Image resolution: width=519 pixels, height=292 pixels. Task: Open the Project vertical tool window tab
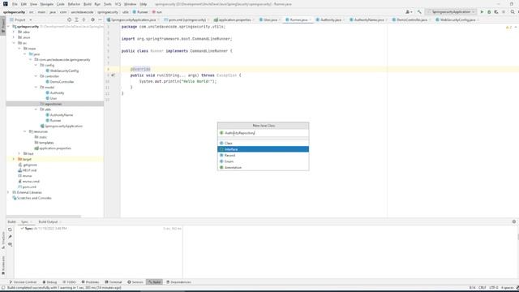[x=3, y=25]
